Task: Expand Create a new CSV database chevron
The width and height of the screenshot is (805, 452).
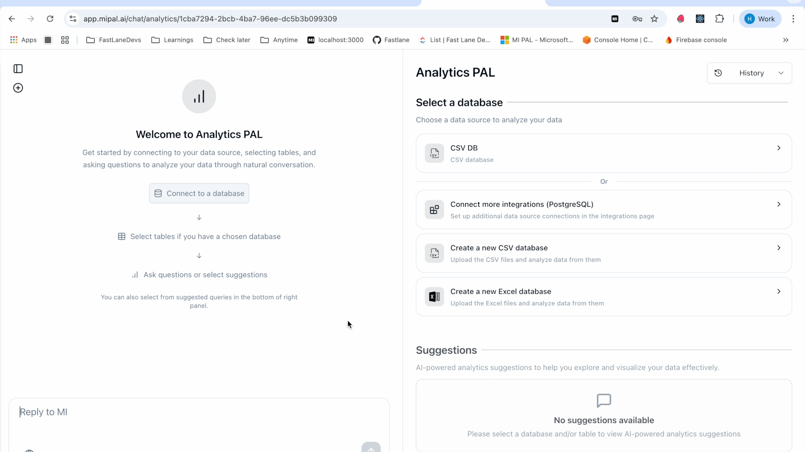Action: pos(779,248)
